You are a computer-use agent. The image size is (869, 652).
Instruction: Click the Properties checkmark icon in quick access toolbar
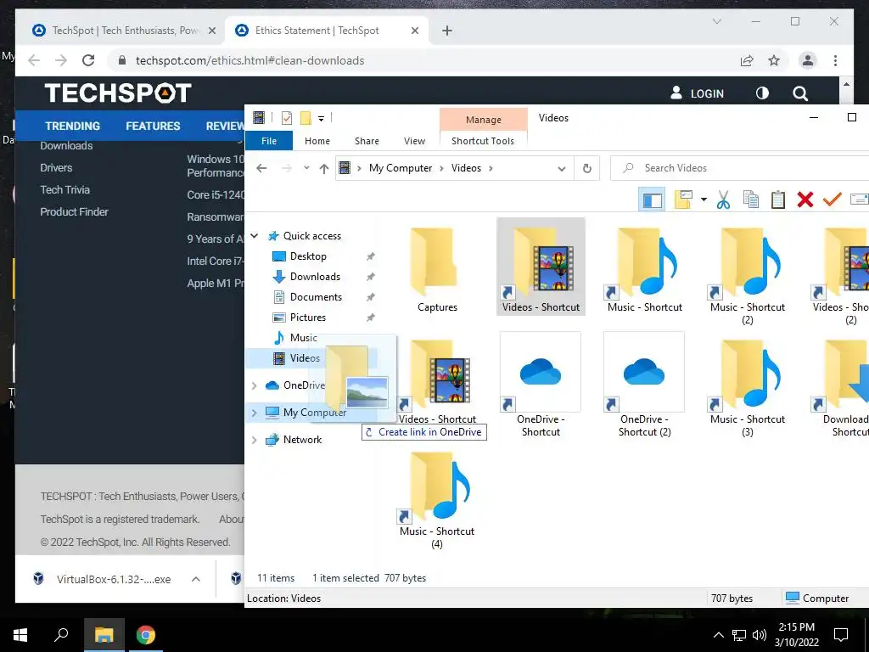(287, 117)
